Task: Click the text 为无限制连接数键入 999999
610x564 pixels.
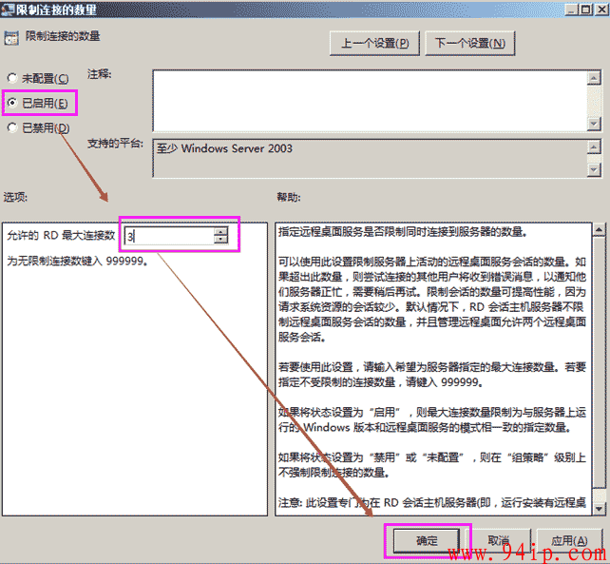Action: click(77, 261)
